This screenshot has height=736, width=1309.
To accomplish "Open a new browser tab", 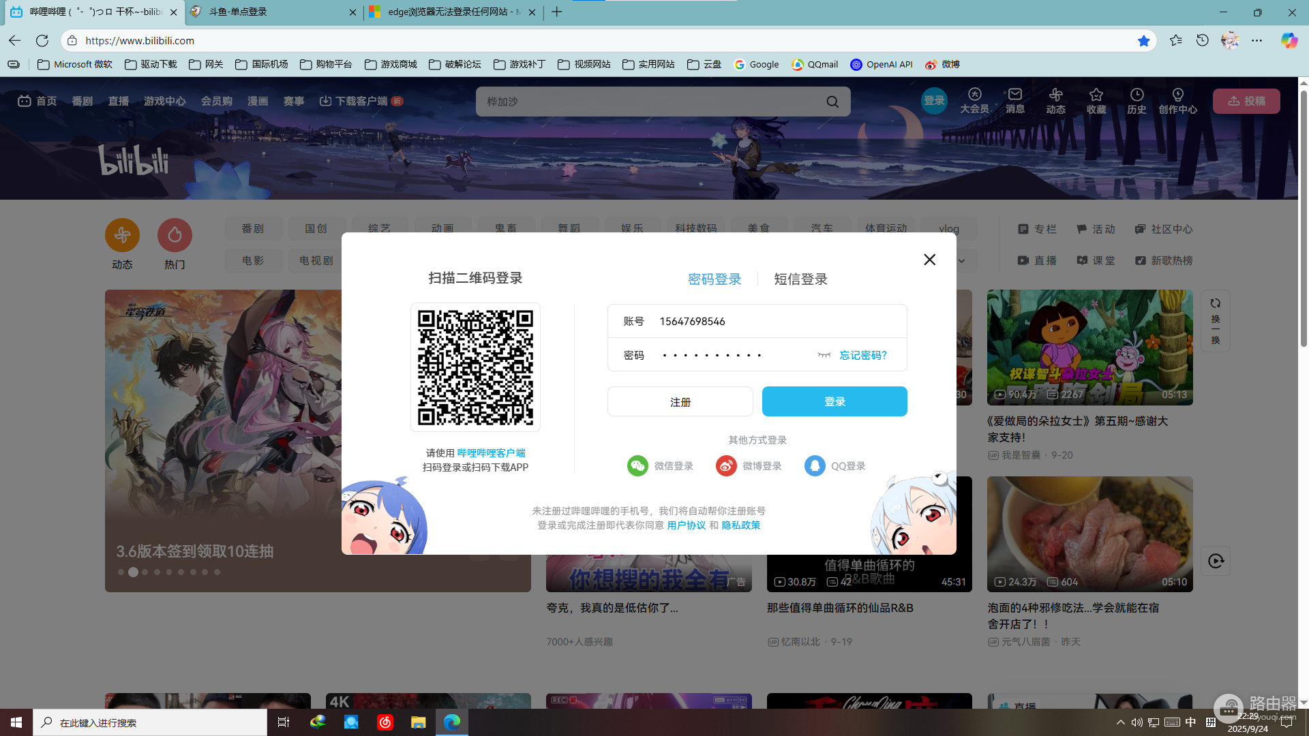I will 557,12.
